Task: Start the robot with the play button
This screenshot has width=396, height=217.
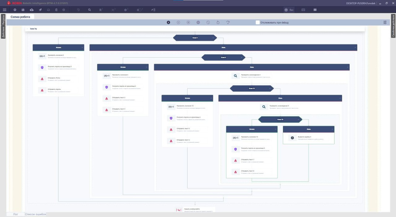Action: point(169,22)
